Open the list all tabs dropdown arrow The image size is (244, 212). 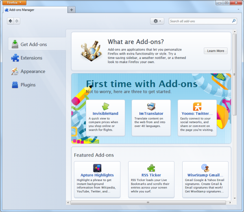tap(238, 9)
